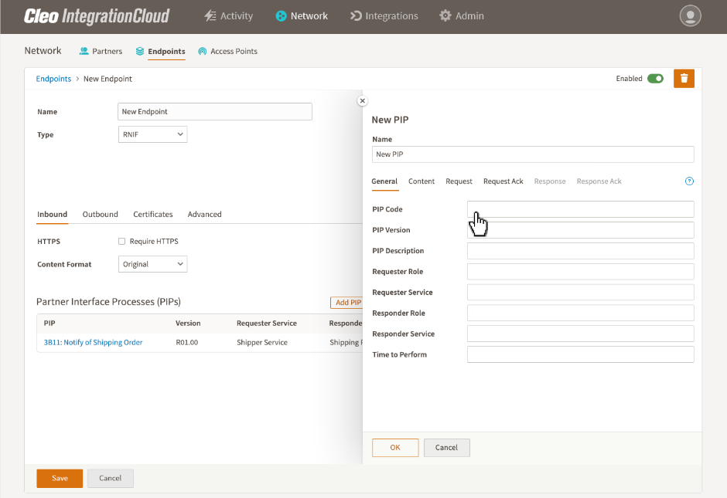Focus the PIP Version field
The width and height of the screenshot is (727, 498).
click(581, 230)
